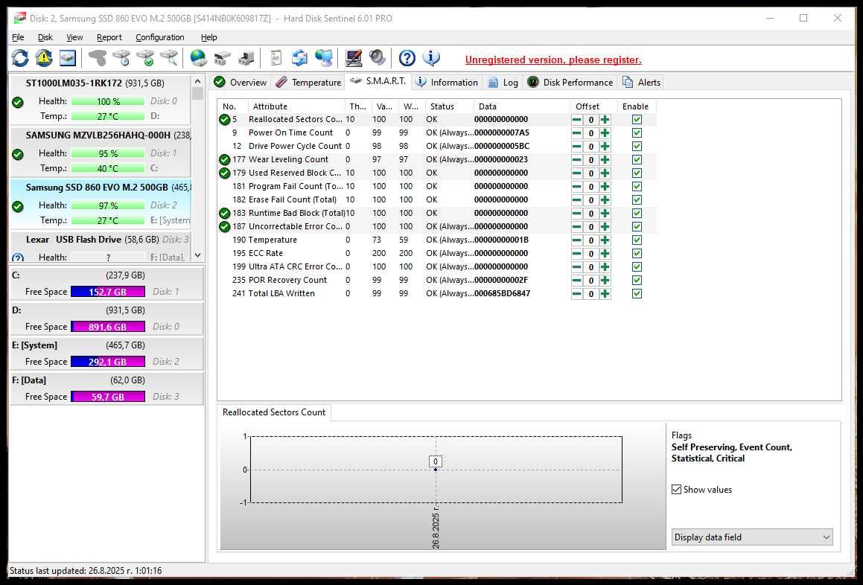Click the grey speaker toolbar icon

[x=377, y=58]
